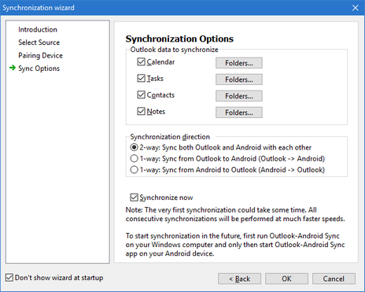
Task: Click the 'Synchronization direction' group label
Action: pos(170,137)
